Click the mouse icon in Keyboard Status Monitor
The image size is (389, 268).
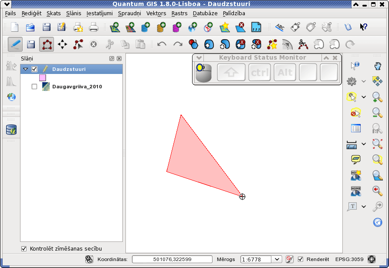[203, 73]
